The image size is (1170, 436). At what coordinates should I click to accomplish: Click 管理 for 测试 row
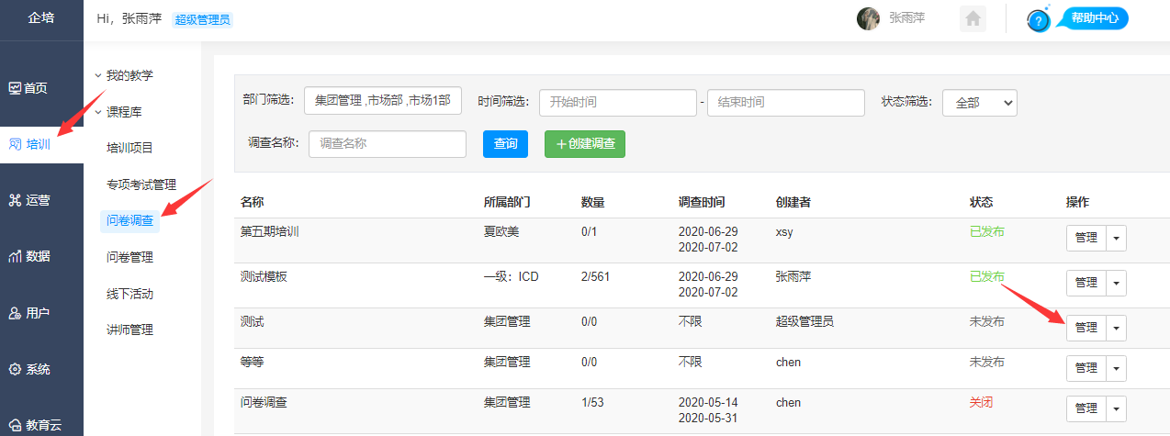pyautogui.click(x=1086, y=328)
